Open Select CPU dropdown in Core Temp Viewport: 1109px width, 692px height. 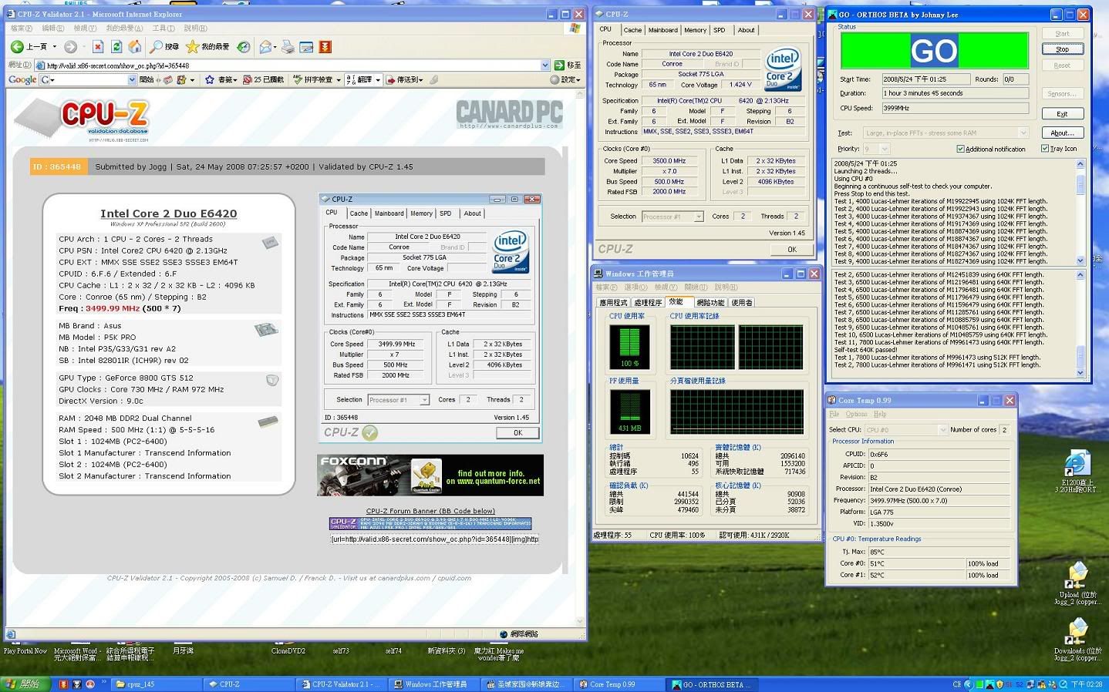pyautogui.click(x=942, y=429)
